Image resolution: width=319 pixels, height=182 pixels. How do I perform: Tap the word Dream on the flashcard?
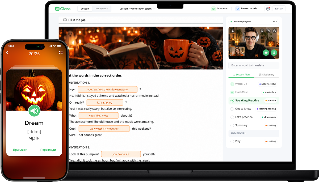[x=34, y=123]
